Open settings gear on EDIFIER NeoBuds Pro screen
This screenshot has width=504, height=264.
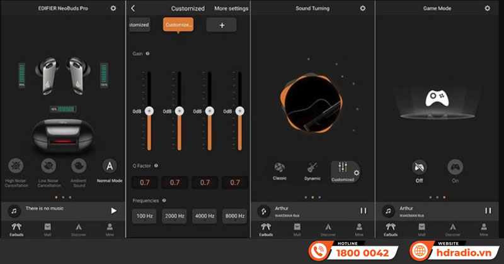(x=113, y=8)
